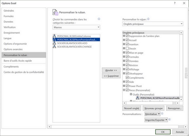Enable the Dessin tab checkbox

click(x=127, y=48)
